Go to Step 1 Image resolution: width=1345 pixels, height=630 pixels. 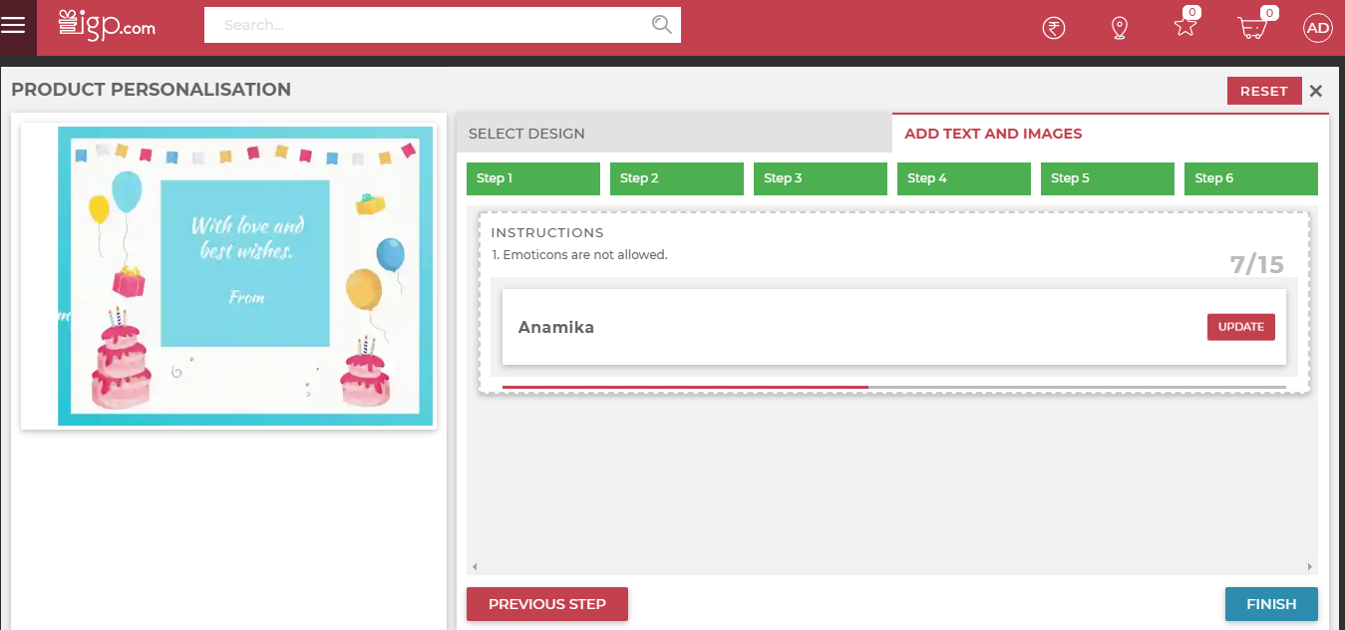[532, 178]
